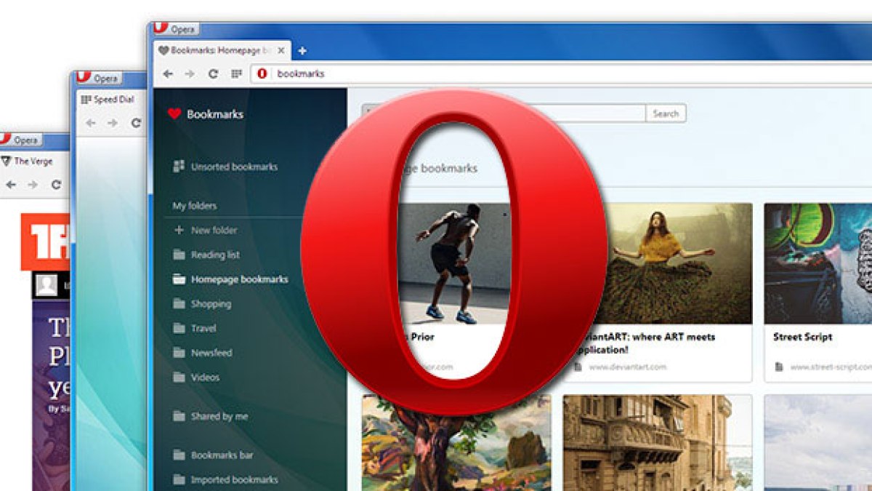Click the user avatar on The Verge page

(47, 286)
